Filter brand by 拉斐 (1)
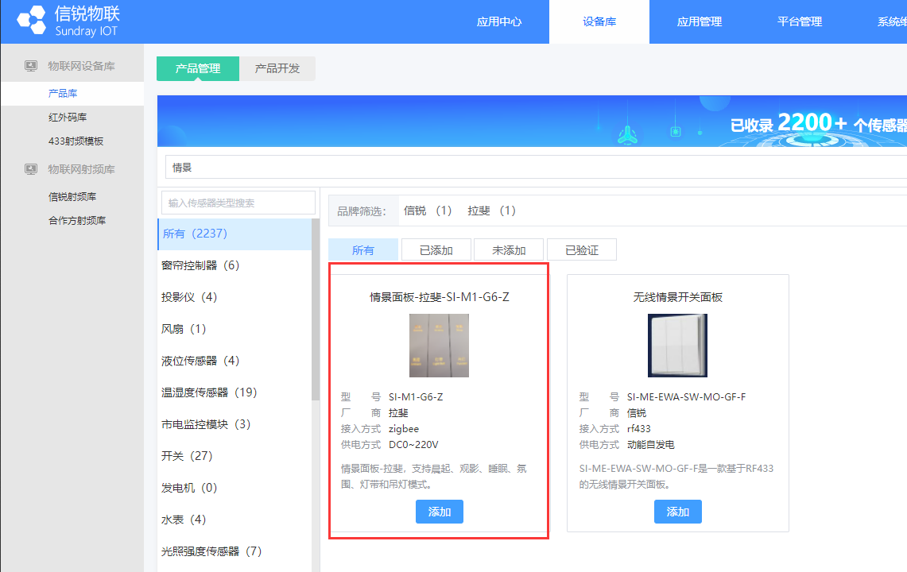This screenshot has width=907, height=572. [491, 211]
